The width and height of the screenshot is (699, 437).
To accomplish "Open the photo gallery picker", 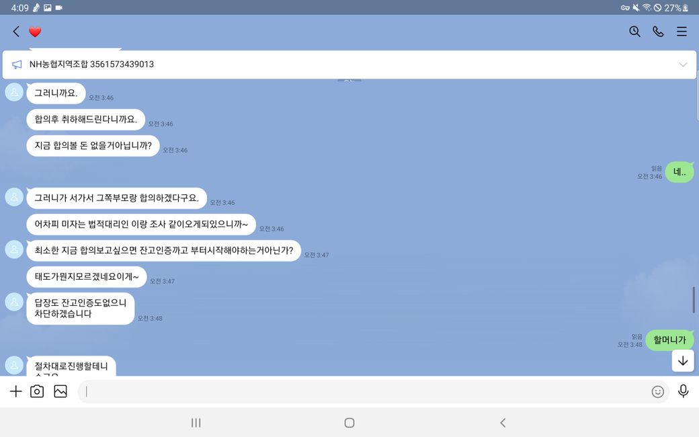I will [x=60, y=391].
